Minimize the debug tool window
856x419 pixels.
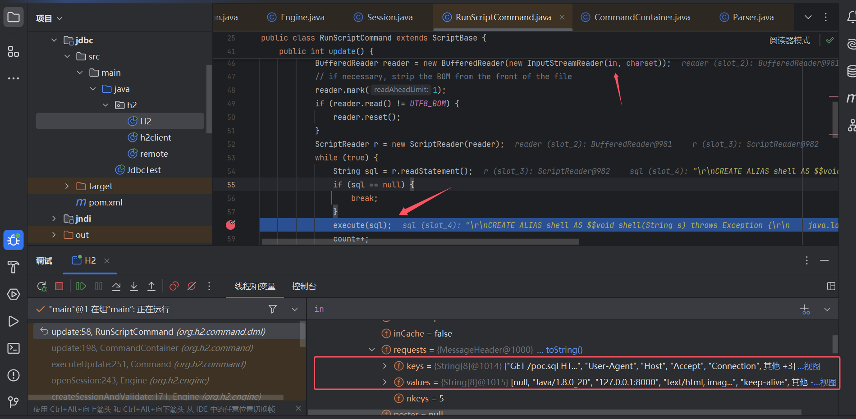824,260
